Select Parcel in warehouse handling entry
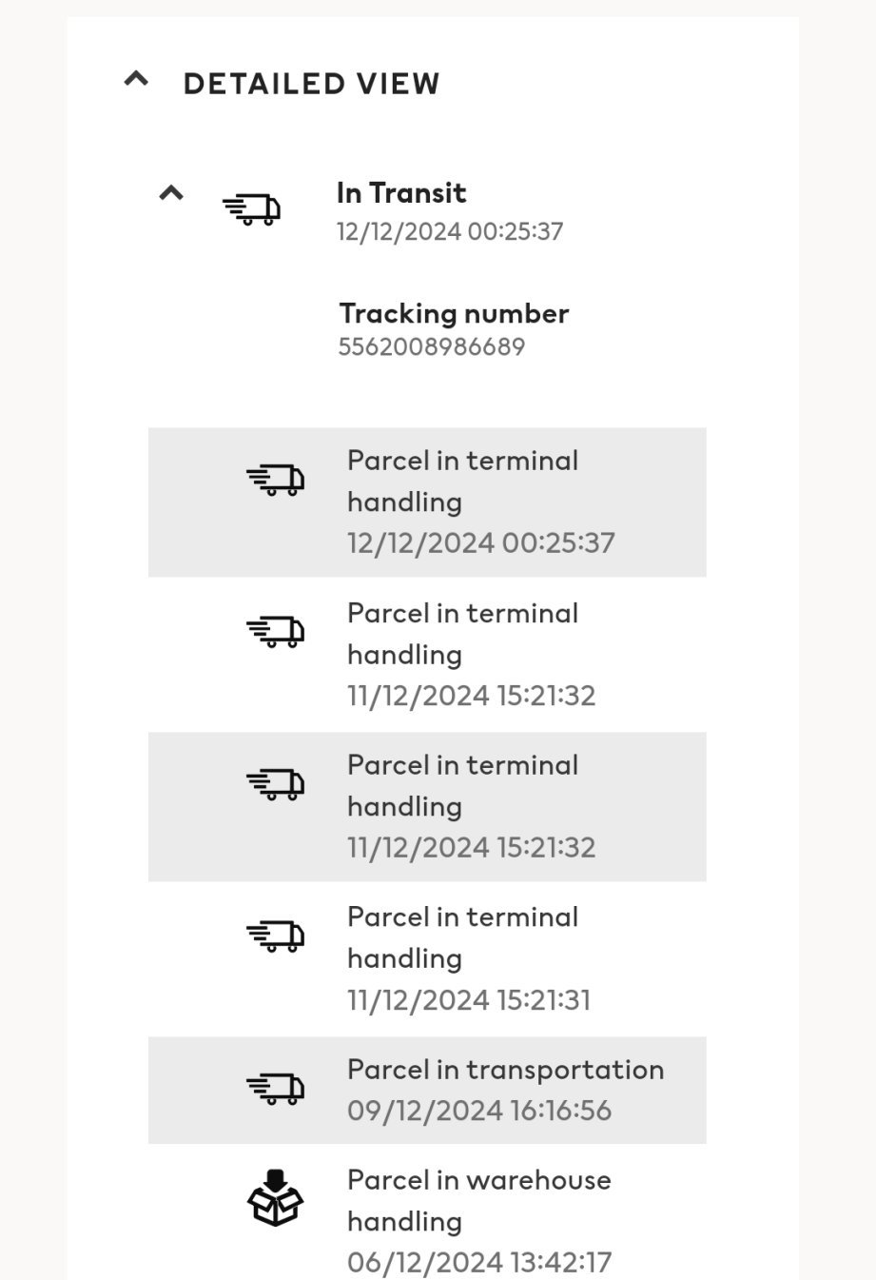Viewport: 876px width, 1280px height. point(427,1221)
